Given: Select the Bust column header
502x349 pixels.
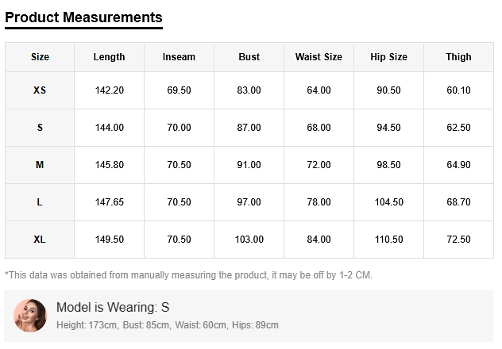Looking at the screenshot, I should [249, 57].
